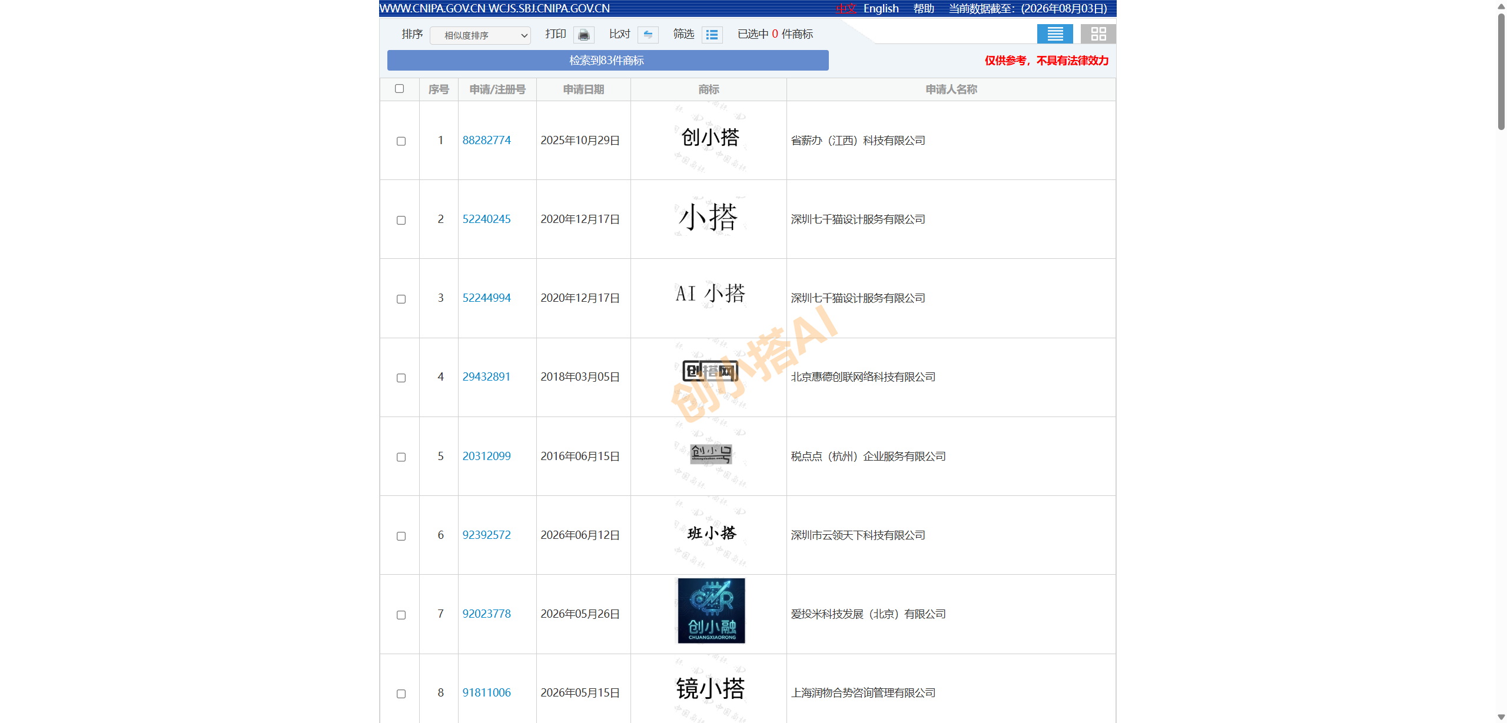
Task: Click the WWW.CNIPA.GOV.CN site address text
Action: [x=433, y=9]
